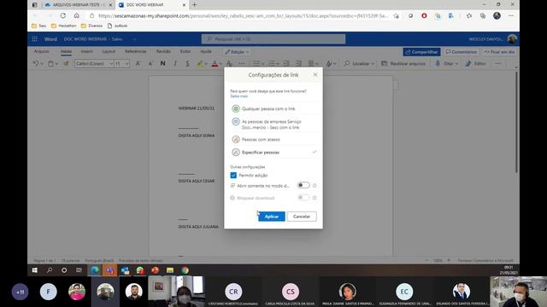547x307 pixels.
Task: Open the Office app launcher grid
Action: (34, 39)
